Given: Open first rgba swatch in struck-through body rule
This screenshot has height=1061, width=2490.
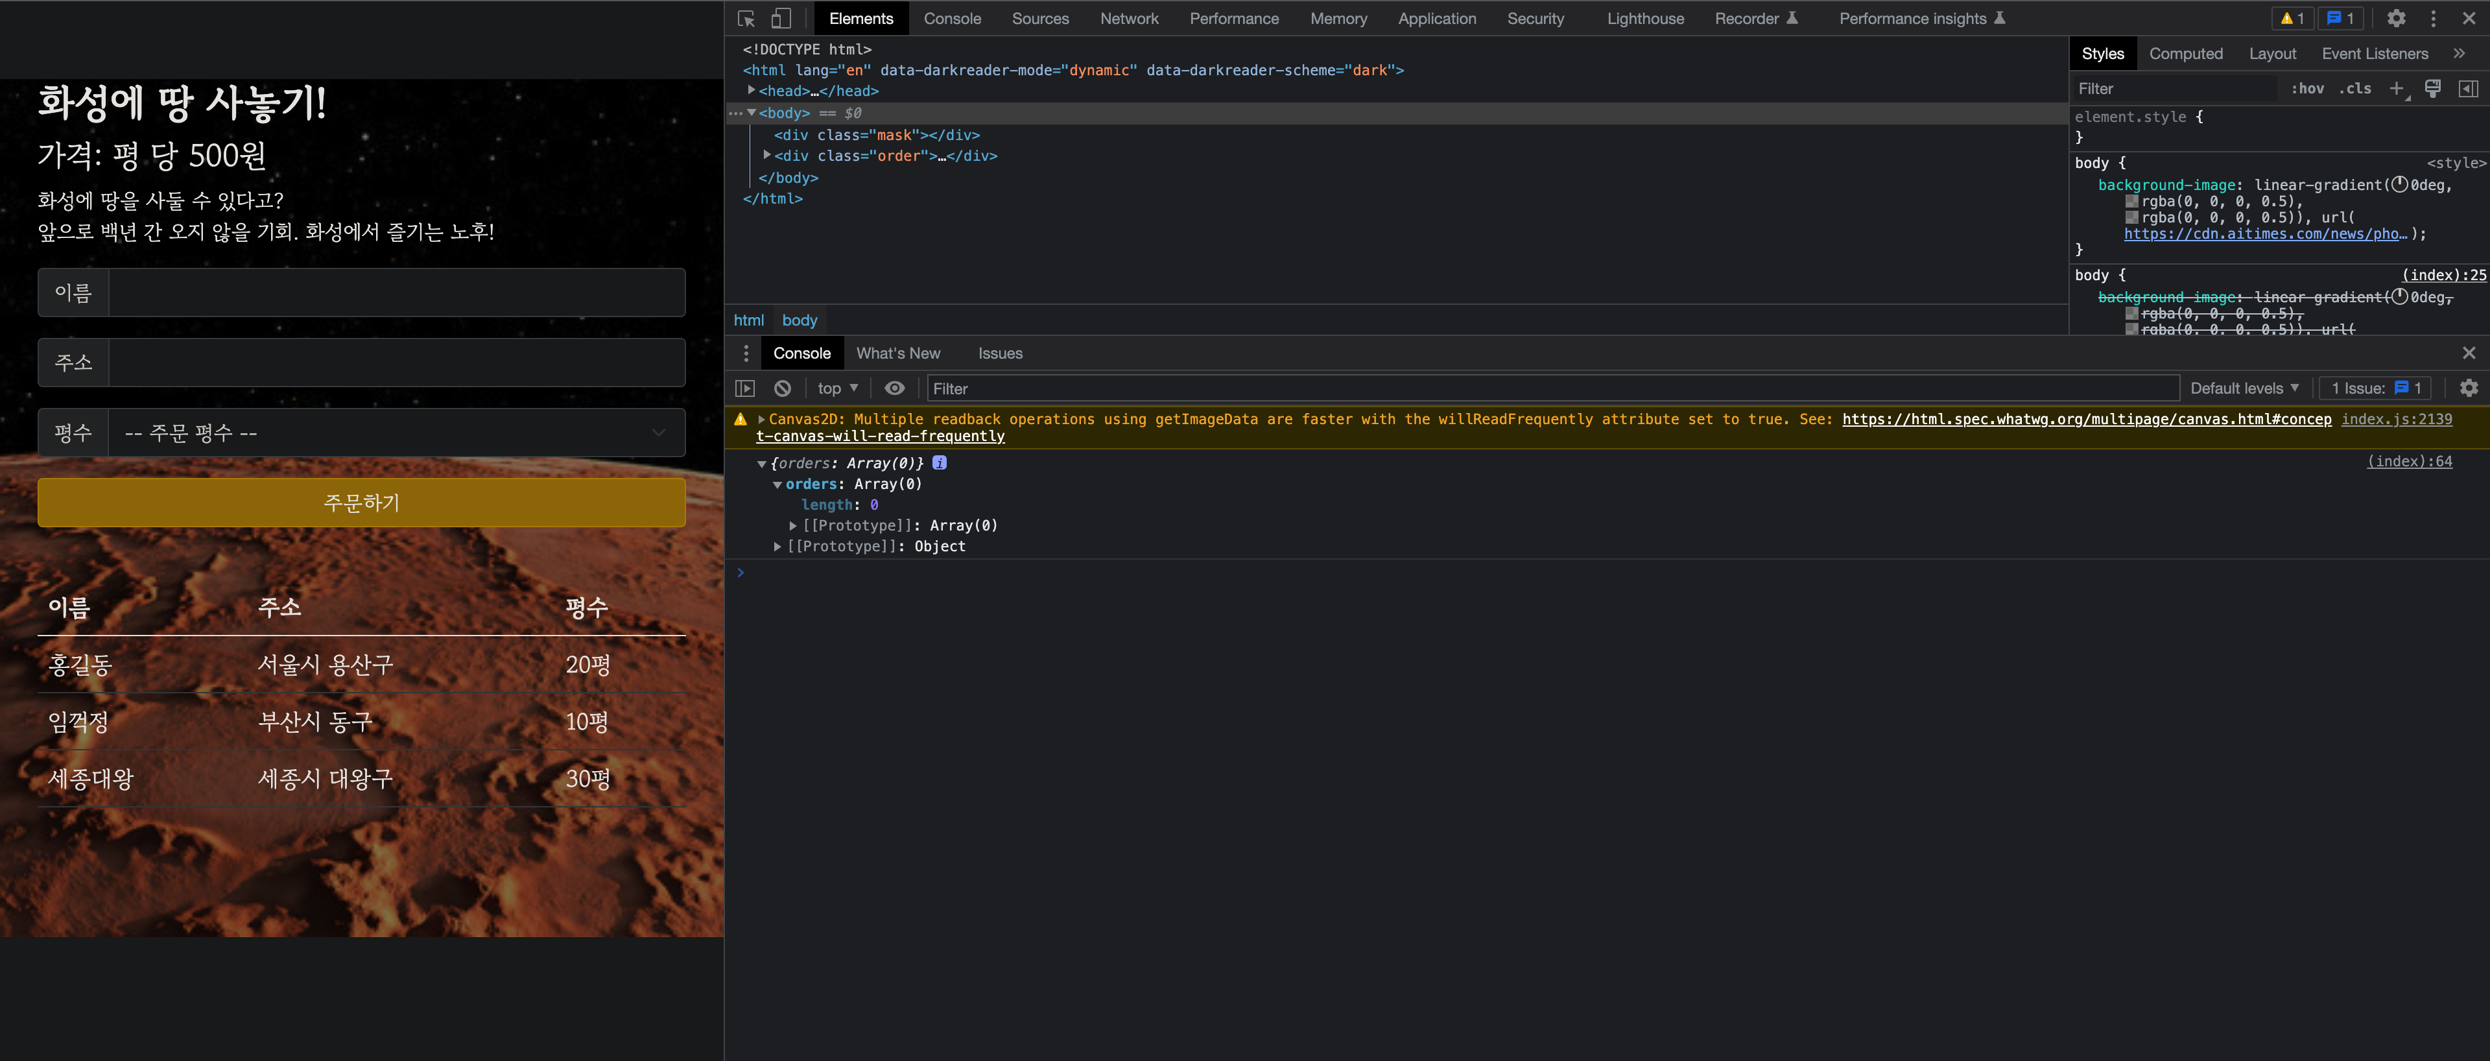Looking at the screenshot, I should point(2131,315).
